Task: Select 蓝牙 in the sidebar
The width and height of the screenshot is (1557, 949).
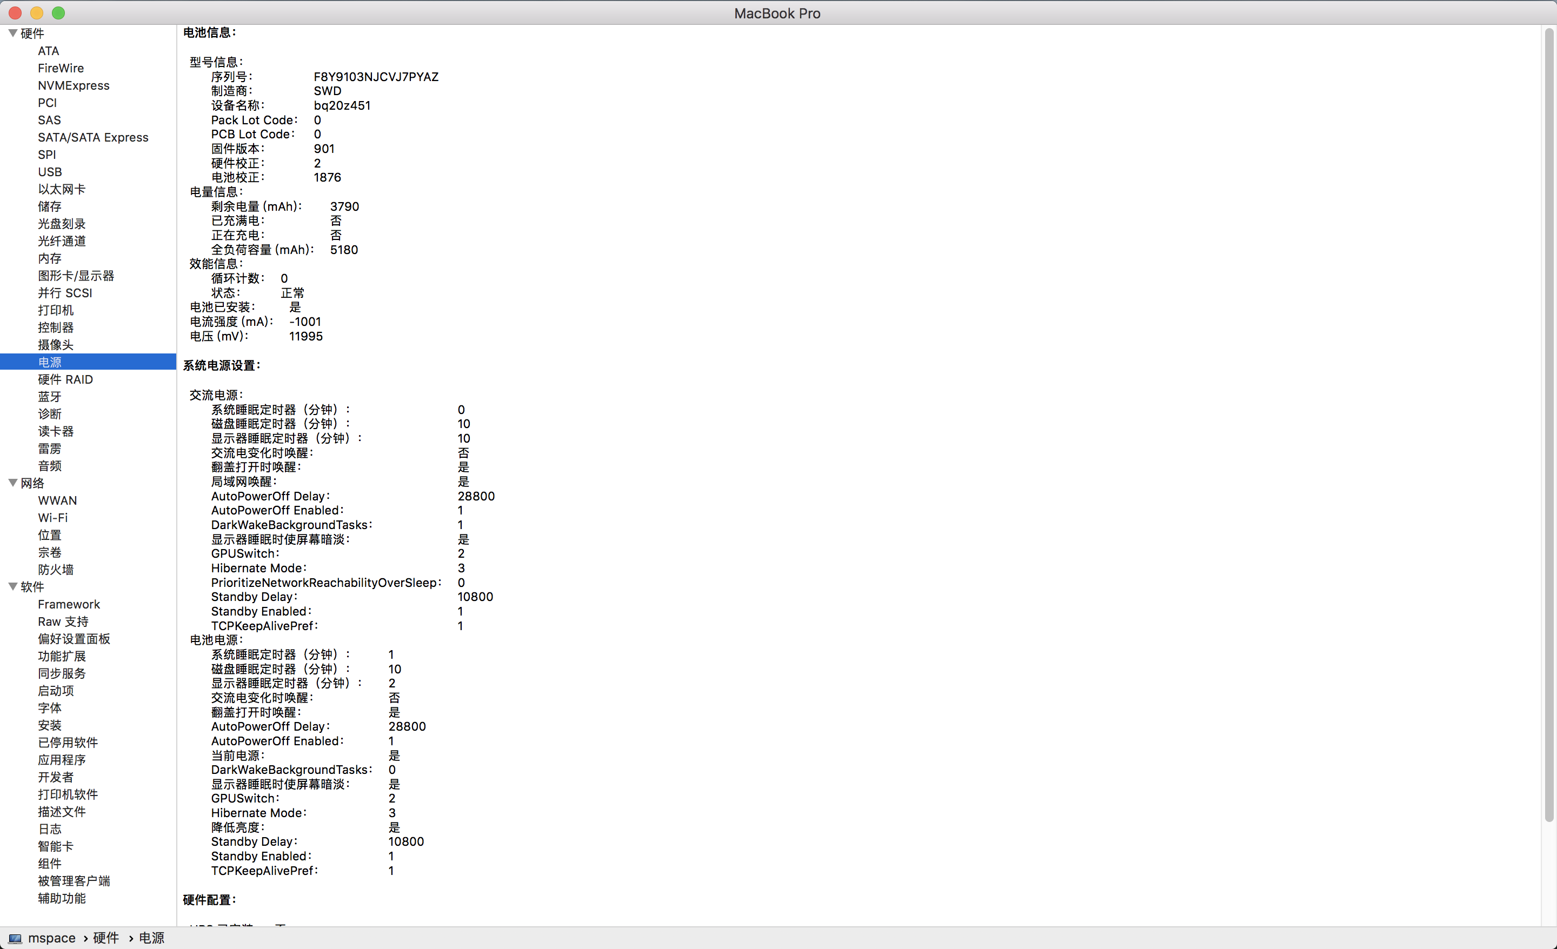Action: click(x=50, y=396)
